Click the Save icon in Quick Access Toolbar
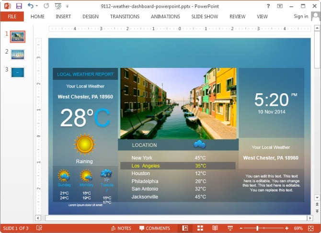 [x=19, y=6]
